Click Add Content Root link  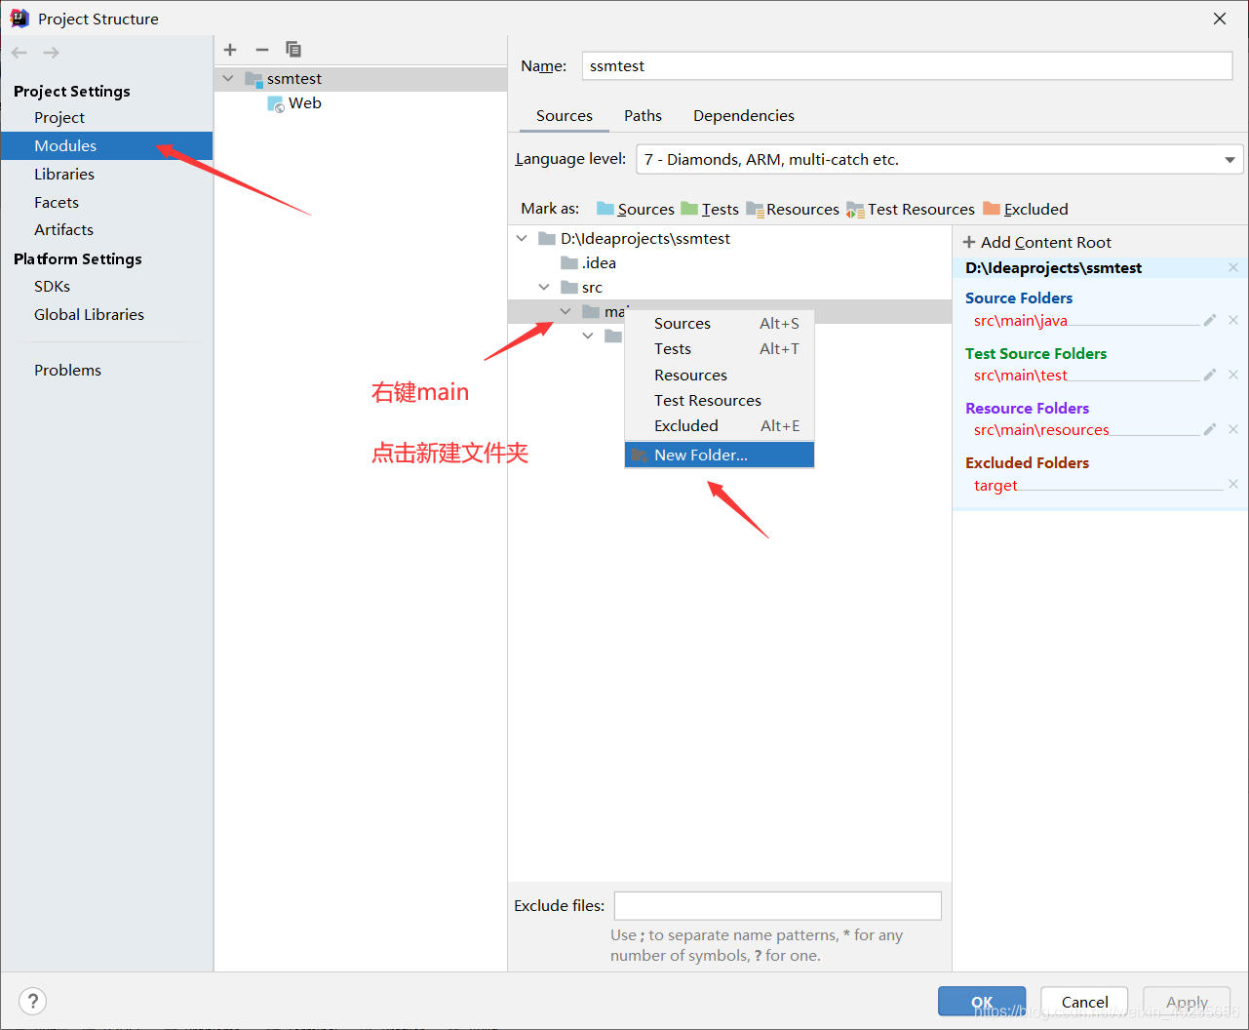(x=1036, y=242)
